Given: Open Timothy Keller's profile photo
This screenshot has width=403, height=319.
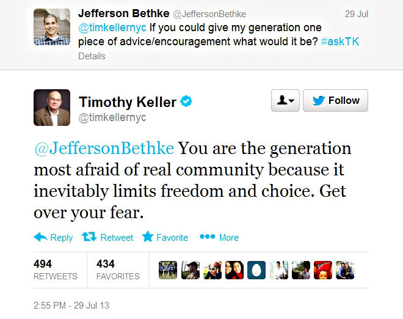Looking at the screenshot, I should coord(51,108).
